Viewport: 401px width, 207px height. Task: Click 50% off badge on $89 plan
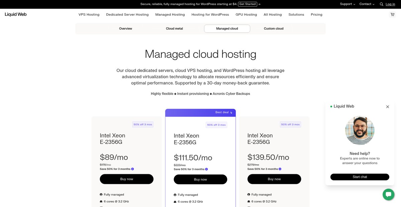143,125
